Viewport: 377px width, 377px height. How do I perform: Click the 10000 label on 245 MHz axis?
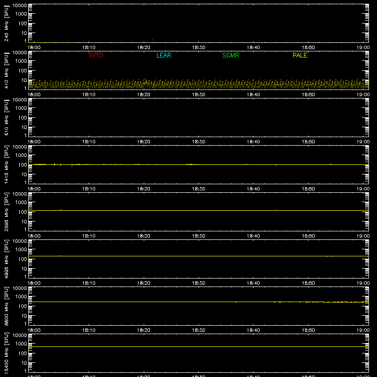(20, 6)
